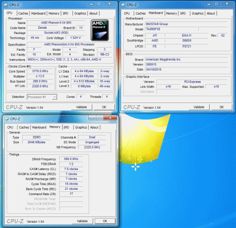Minimize the Memory CPU-Z window
The width and height of the screenshot is (236, 228).
click(92, 118)
